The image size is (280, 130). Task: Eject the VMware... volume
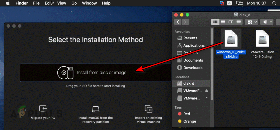point(207,98)
